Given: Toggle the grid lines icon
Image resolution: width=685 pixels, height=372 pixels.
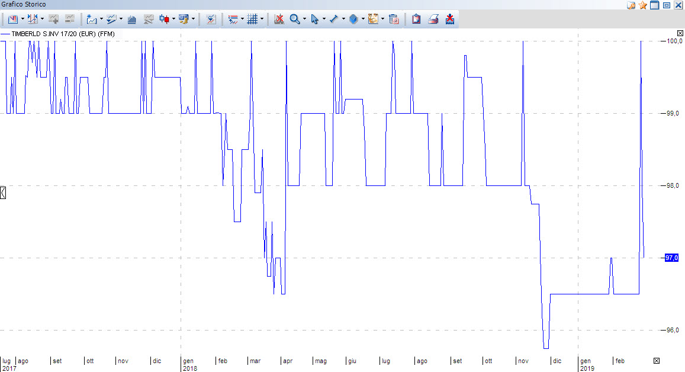Looking at the screenshot, I should click(x=252, y=19).
